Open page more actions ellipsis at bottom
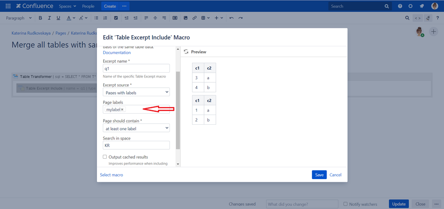 coord(436,204)
